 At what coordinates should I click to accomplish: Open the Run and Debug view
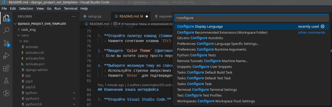tap(6, 56)
